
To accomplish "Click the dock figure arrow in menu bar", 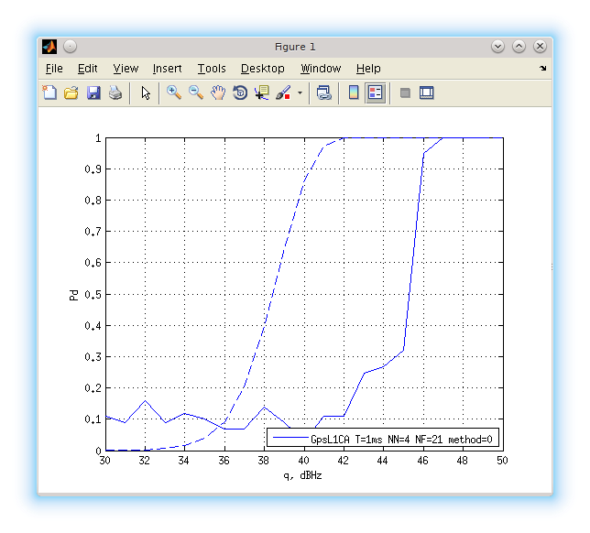I will tap(543, 69).
